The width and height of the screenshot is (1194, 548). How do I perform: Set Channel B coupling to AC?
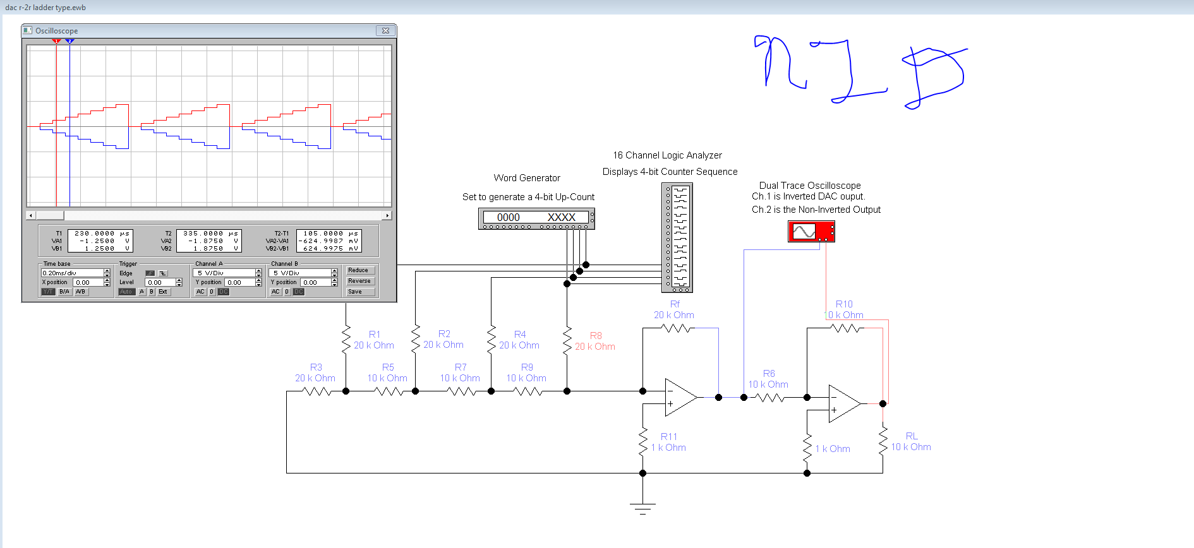pyautogui.click(x=275, y=292)
